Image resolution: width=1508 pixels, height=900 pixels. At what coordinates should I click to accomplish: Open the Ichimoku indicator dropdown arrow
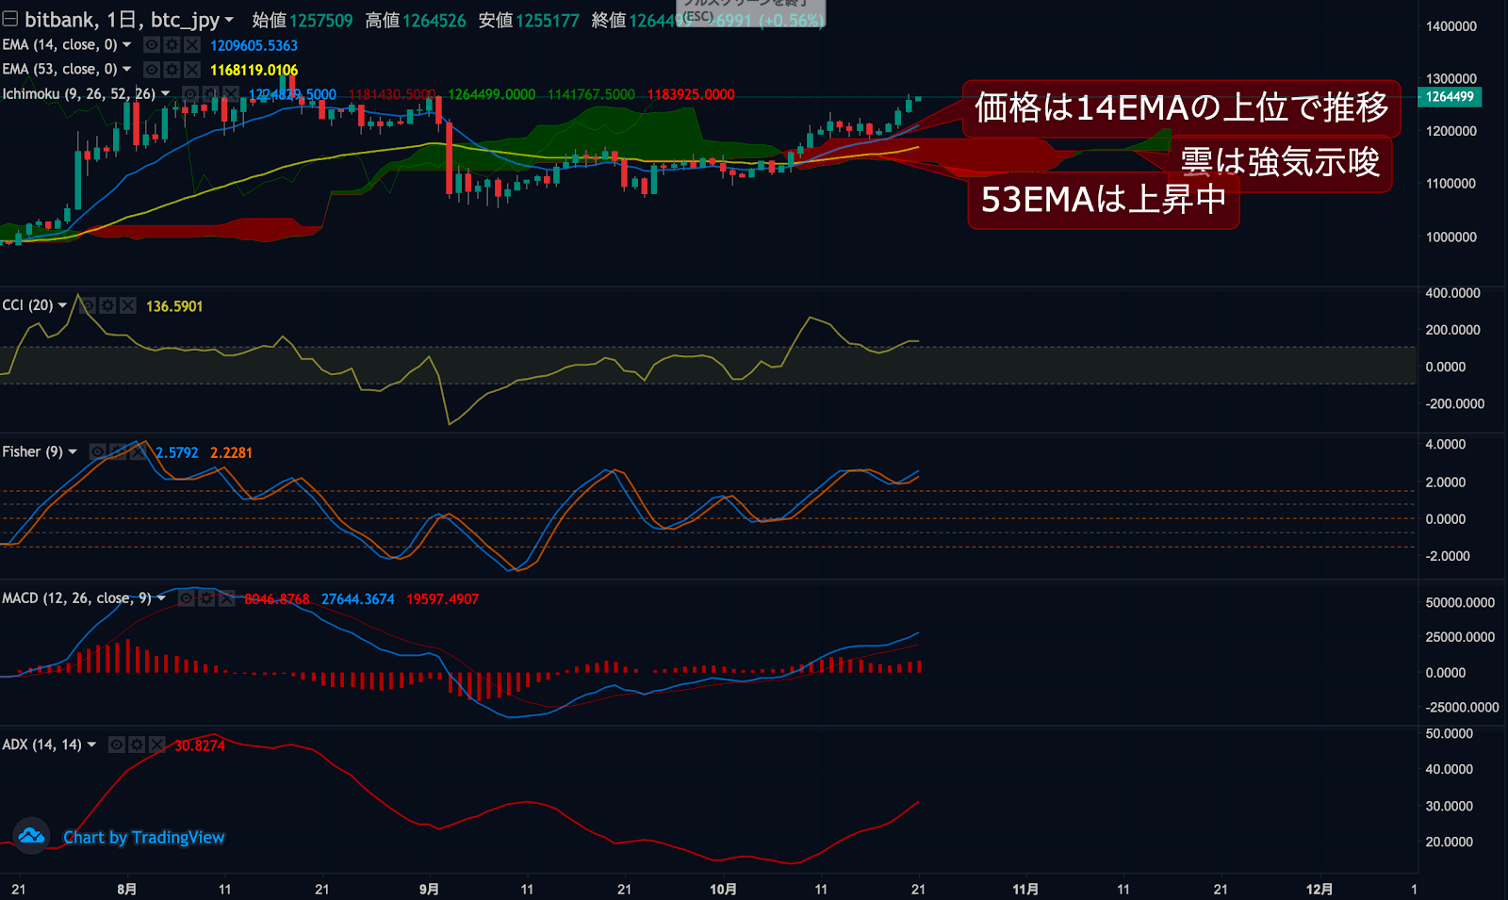tap(166, 93)
